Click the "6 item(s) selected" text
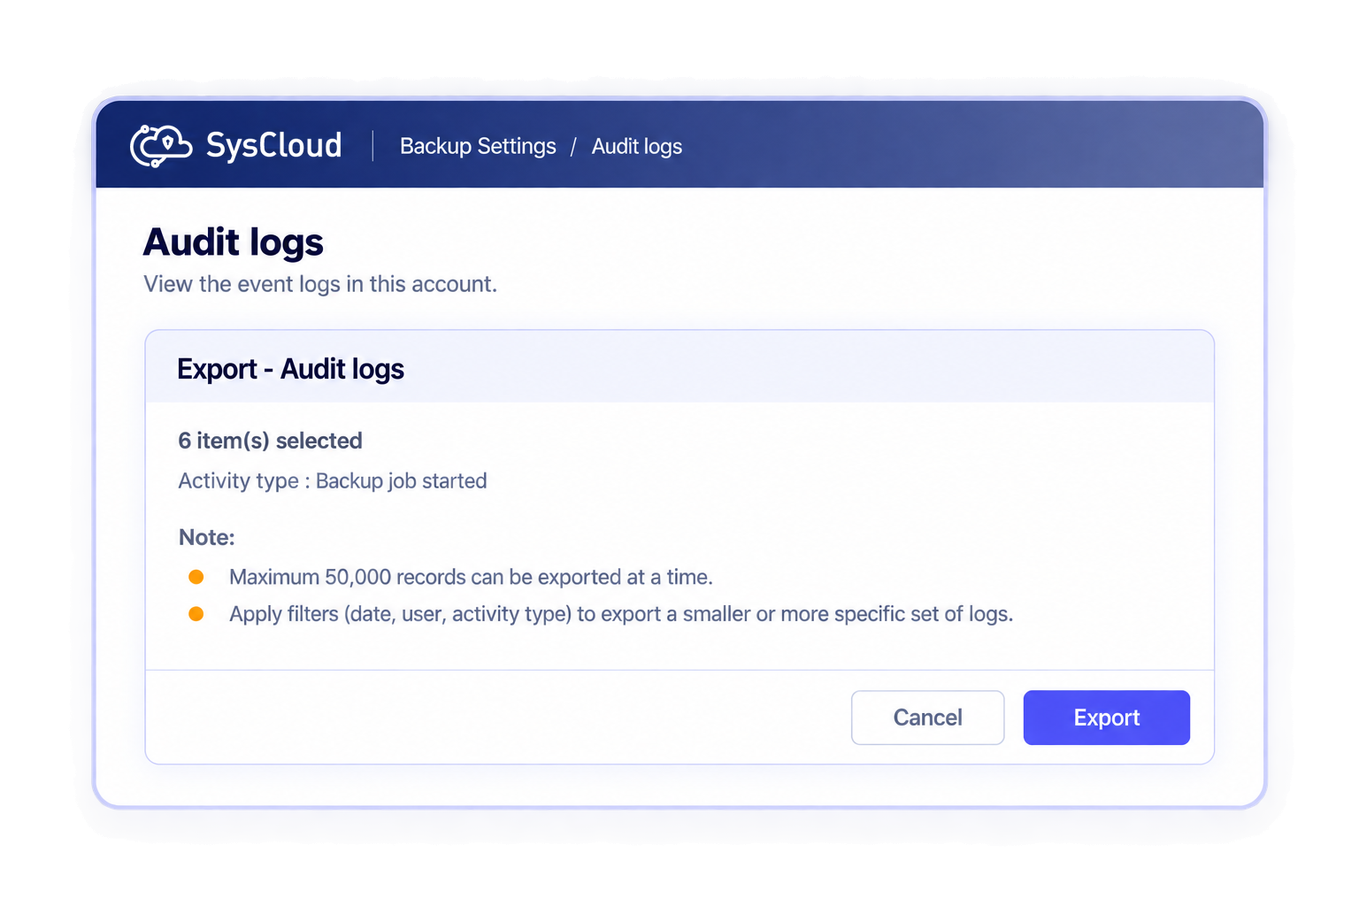The image size is (1359, 906). 270,441
